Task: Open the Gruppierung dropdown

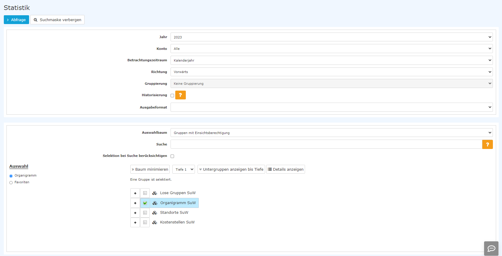Action: (331, 84)
